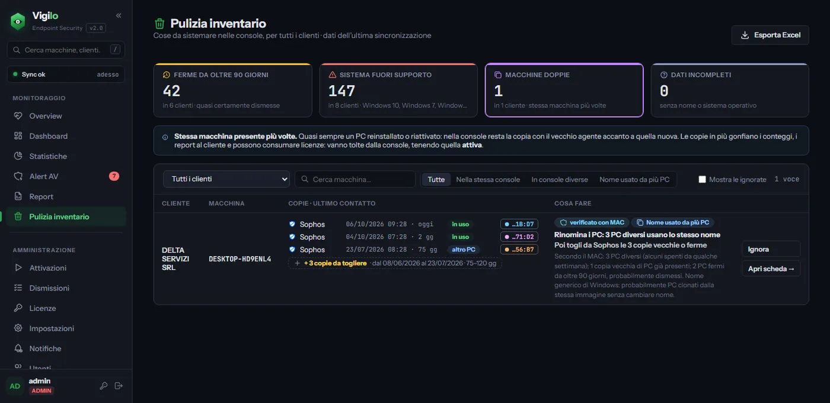This screenshot has height=403, width=830.
Task: Click the Vigilo hexagon logo
Action: point(18,21)
